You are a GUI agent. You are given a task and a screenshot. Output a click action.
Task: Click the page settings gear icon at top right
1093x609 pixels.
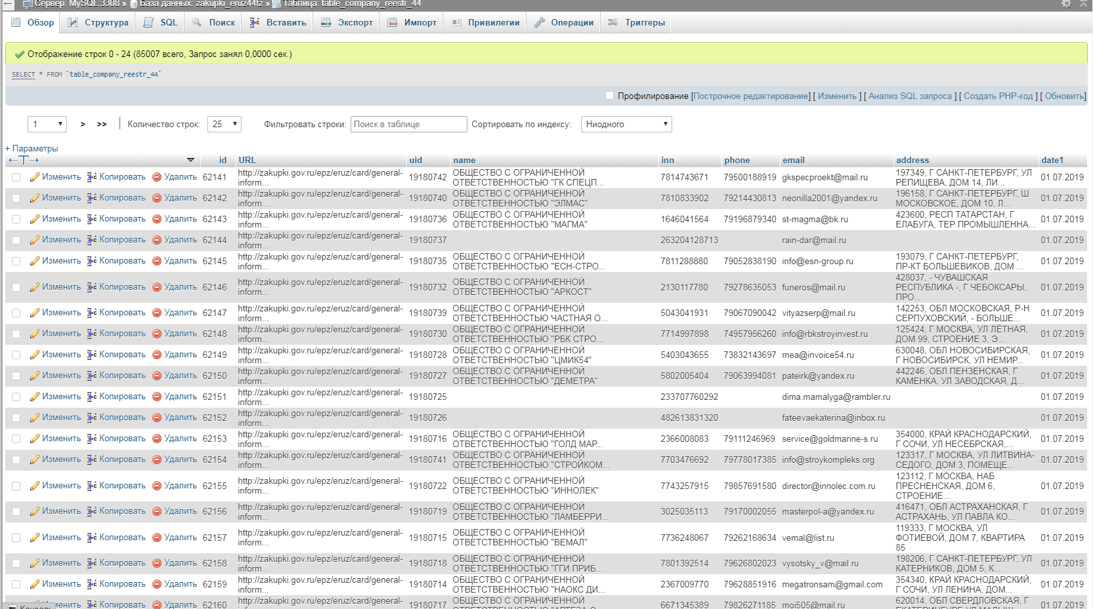point(1066,4)
